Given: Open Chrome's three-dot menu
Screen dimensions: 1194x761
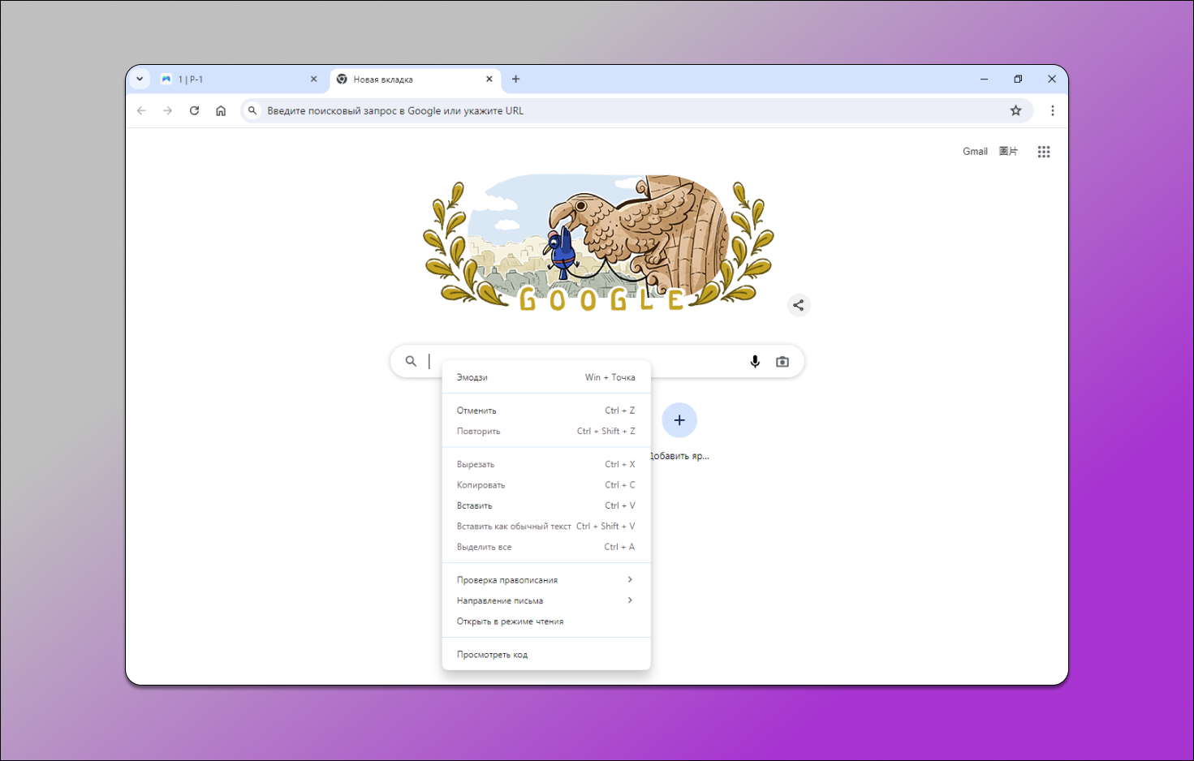Looking at the screenshot, I should coord(1052,110).
